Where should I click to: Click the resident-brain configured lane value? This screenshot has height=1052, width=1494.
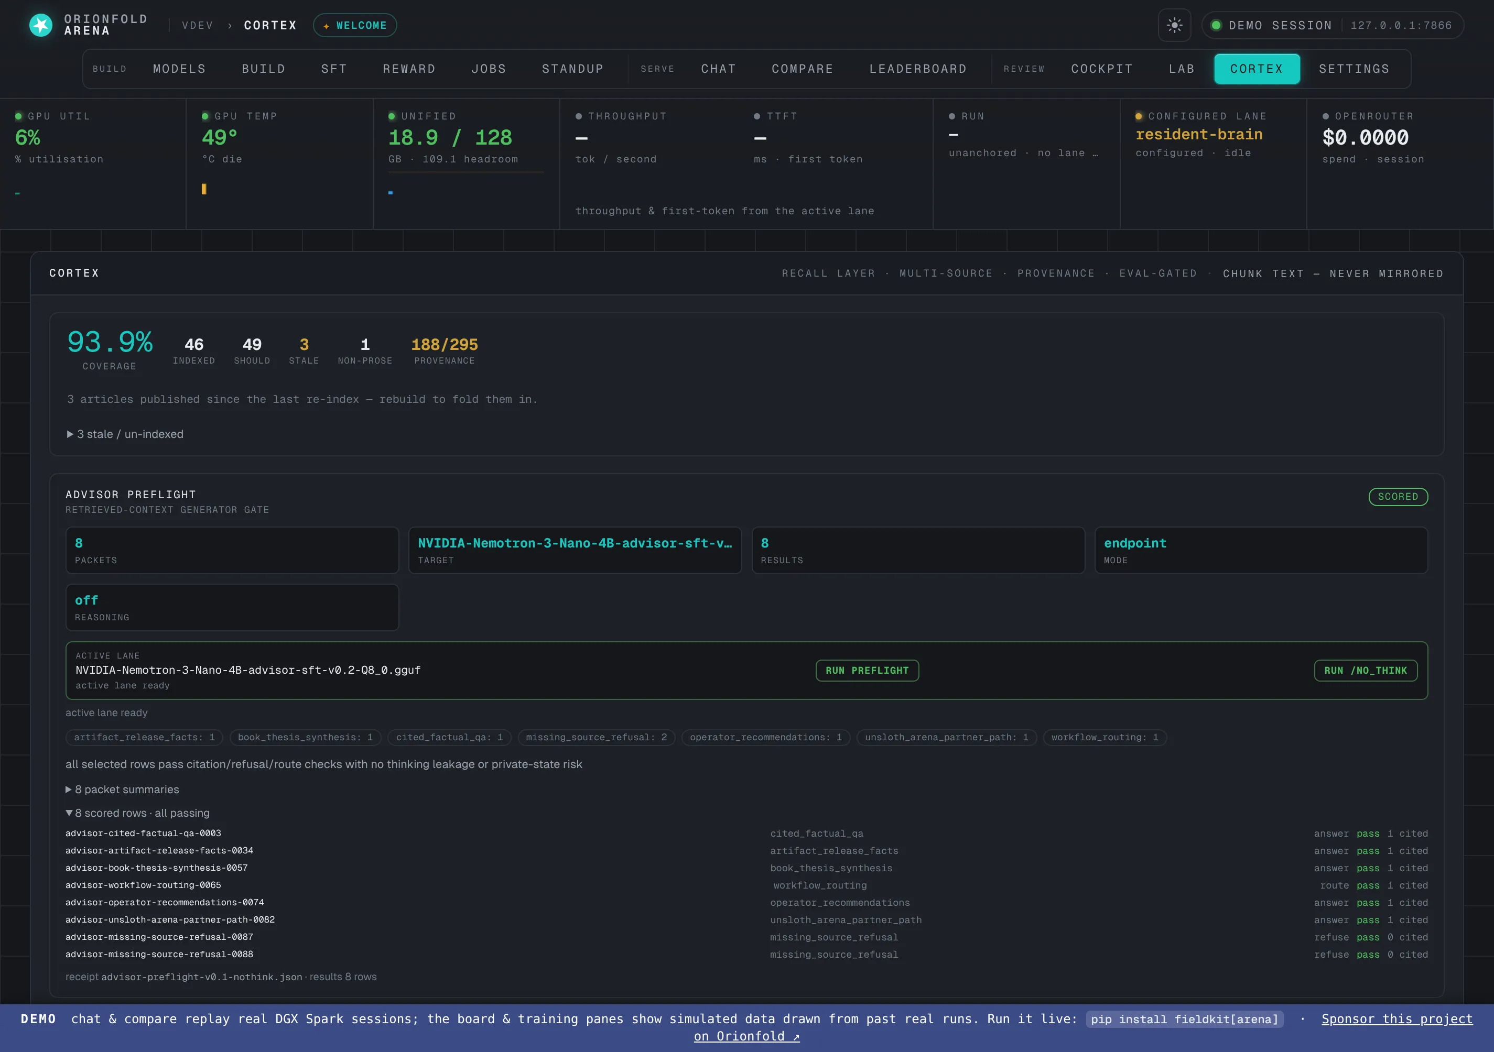click(1198, 135)
